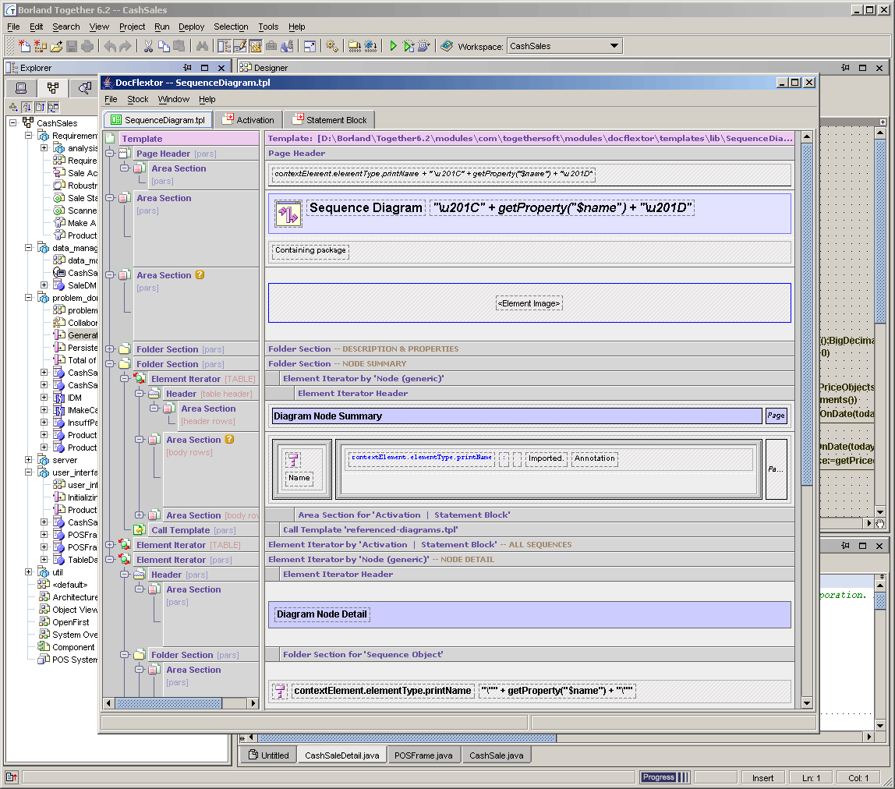This screenshot has height=789, width=895.
Task: Click the Open folder toolbar icon
Action: (x=56, y=46)
